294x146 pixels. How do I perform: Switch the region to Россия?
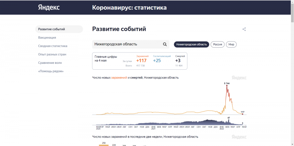tap(218, 44)
